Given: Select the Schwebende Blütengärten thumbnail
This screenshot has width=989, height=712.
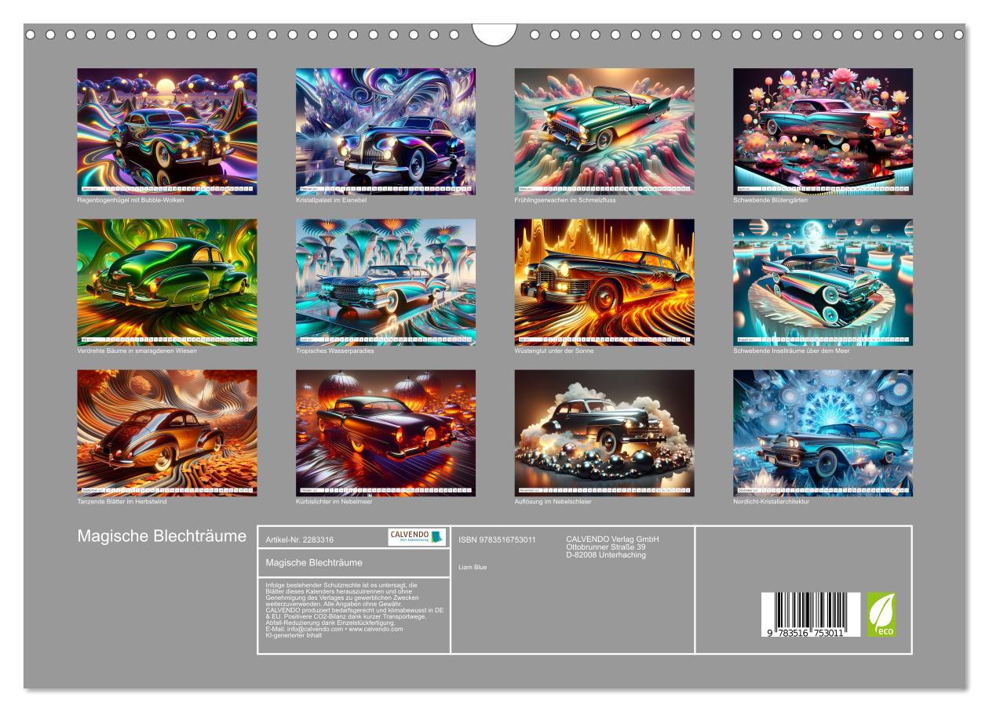Looking at the screenshot, I should pyautogui.click(x=823, y=131).
